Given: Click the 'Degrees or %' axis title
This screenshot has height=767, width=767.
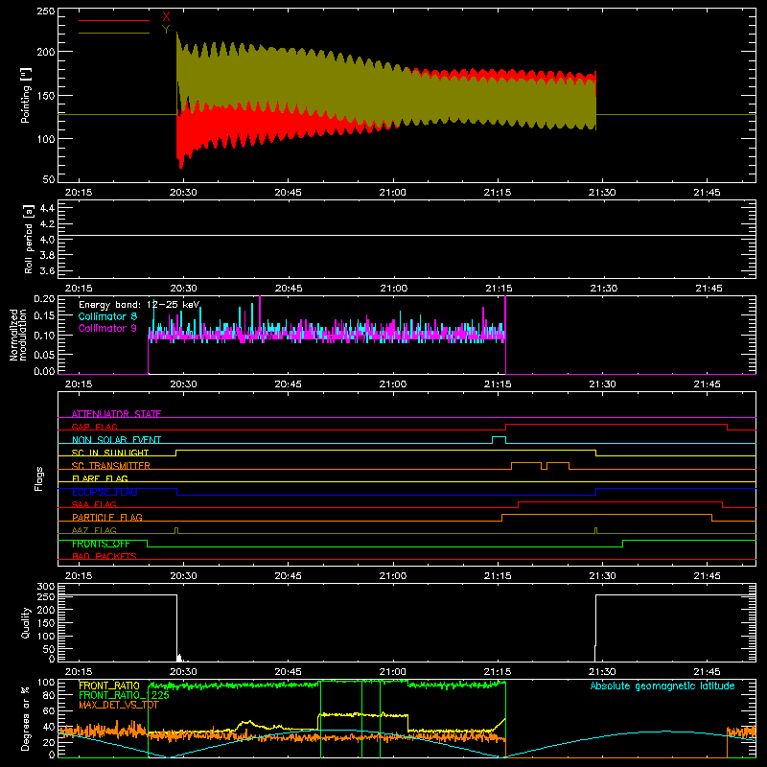Looking at the screenshot, I should tap(26, 718).
